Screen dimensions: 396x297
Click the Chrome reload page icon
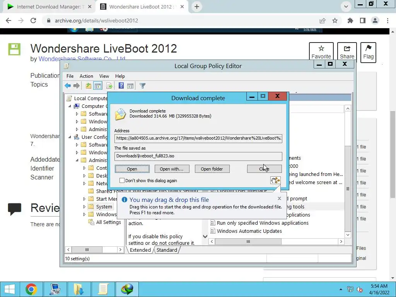point(33,20)
